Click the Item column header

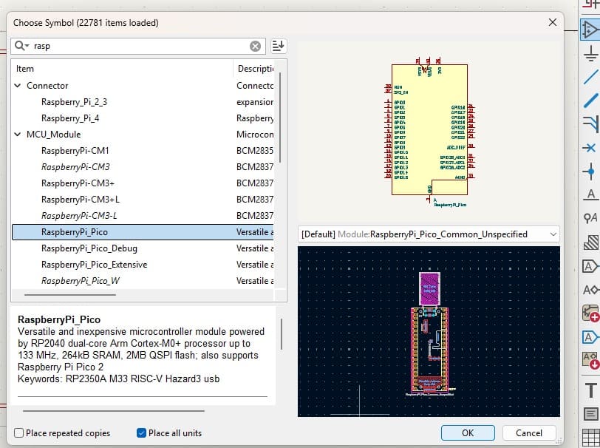[x=122, y=69]
